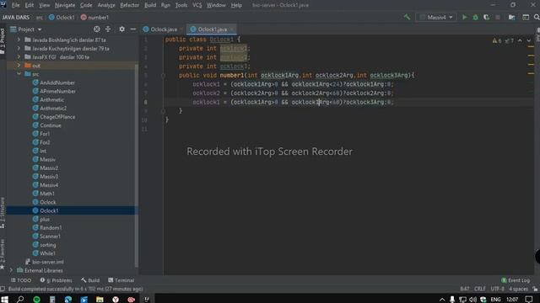Click ENG language indicator in tray

[495, 300]
